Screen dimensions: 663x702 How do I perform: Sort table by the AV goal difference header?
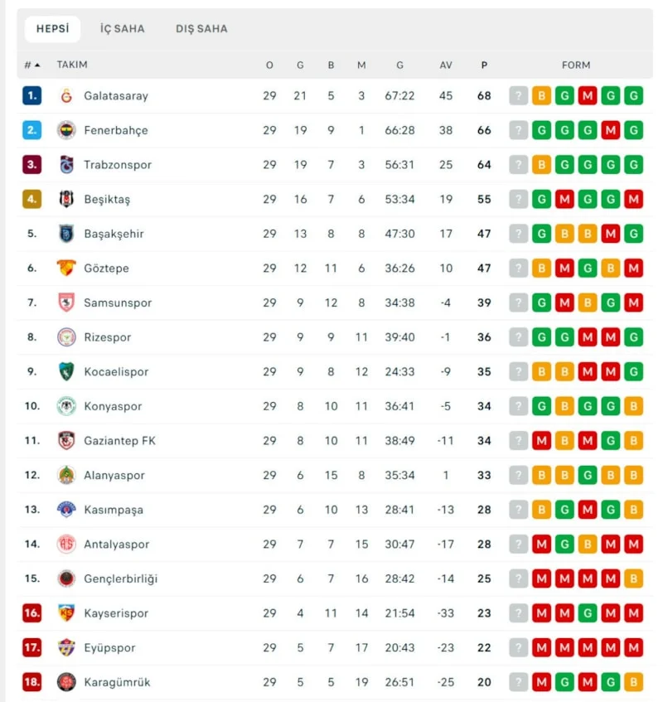click(447, 65)
